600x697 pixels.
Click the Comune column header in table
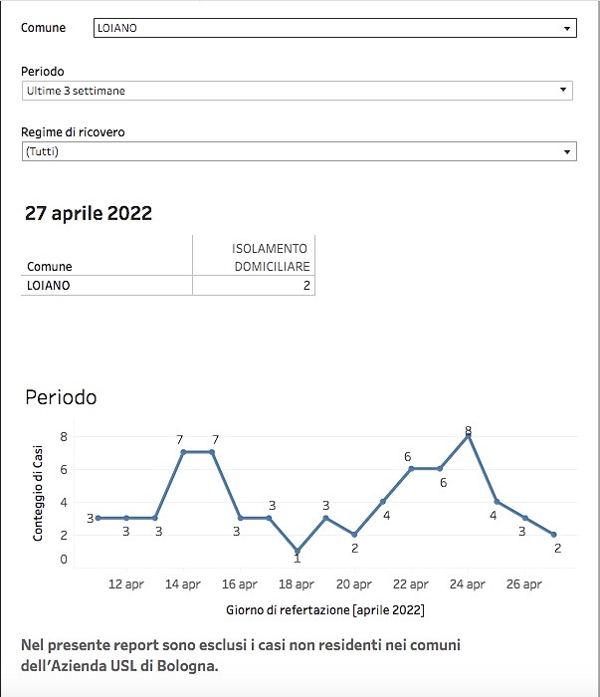[50, 266]
